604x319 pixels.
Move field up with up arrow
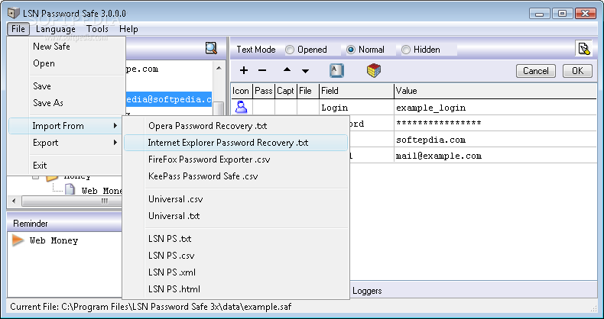(287, 70)
